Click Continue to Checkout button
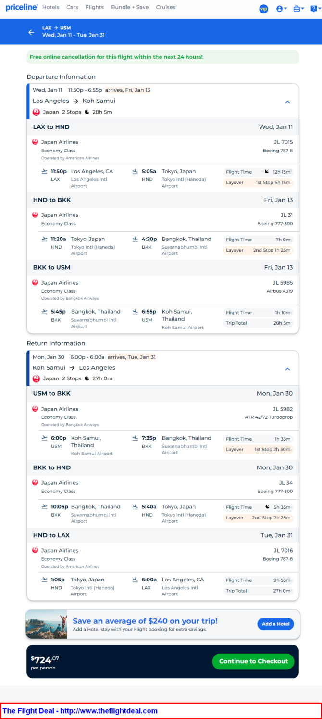Screen dimensions: 322x719 (253, 661)
